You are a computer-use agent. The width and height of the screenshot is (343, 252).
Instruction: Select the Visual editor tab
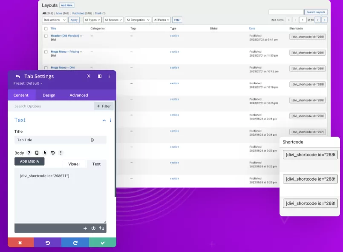(74, 164)
